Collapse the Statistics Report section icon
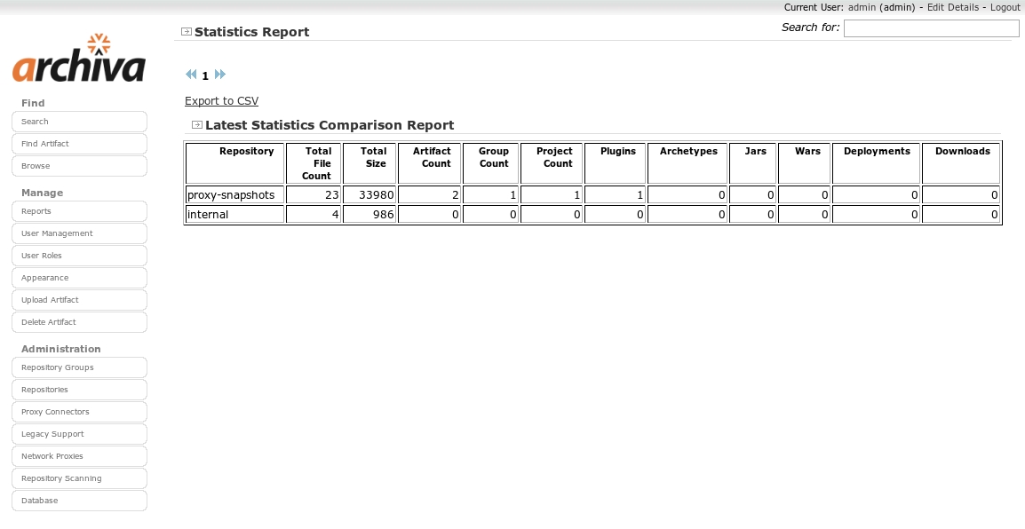This screenshot has height=529, width=1025. 187,32
